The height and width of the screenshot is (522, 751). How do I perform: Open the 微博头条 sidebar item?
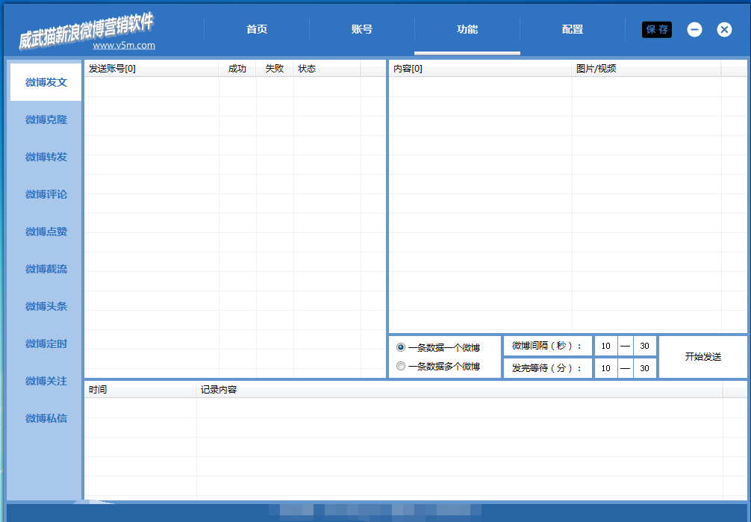[46, 307]
